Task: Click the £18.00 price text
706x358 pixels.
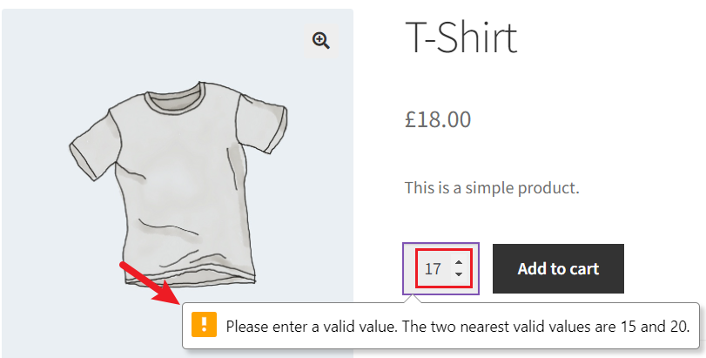Action: tap(438, 119)
